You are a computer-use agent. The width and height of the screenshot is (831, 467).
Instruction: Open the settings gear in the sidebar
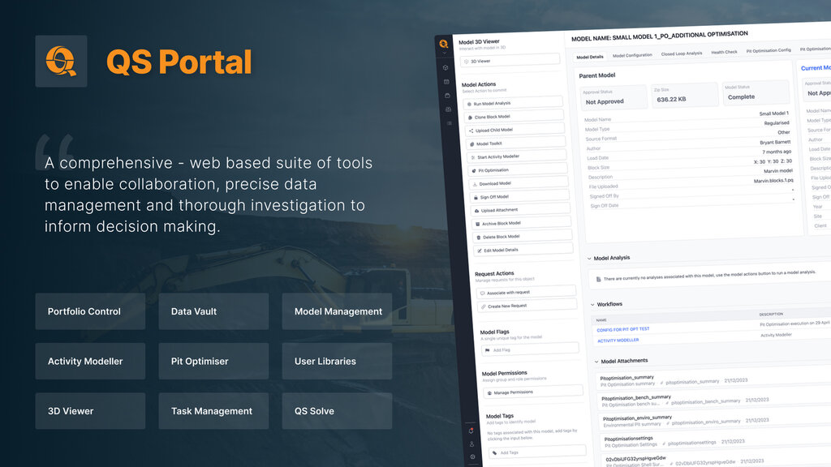click(x=473, y=456)
